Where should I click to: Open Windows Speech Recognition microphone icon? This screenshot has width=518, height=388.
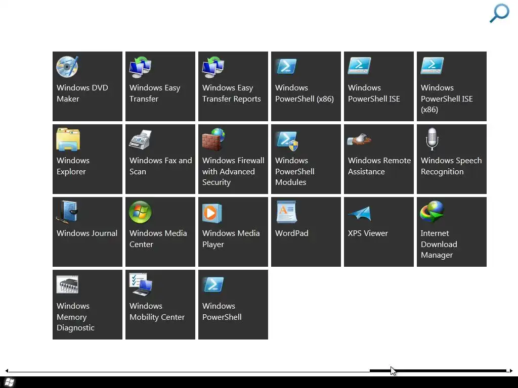(x=432, y=139)
